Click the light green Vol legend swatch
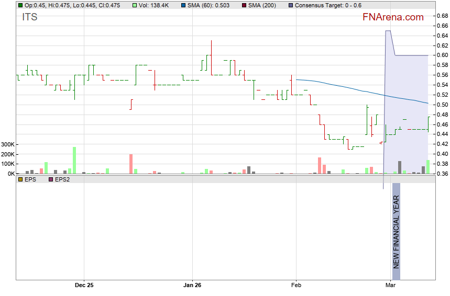 tap(135, 5)
